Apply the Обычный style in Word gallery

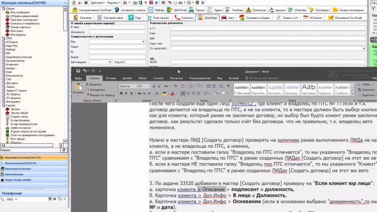pyautogui.click(x=242, y=89)
